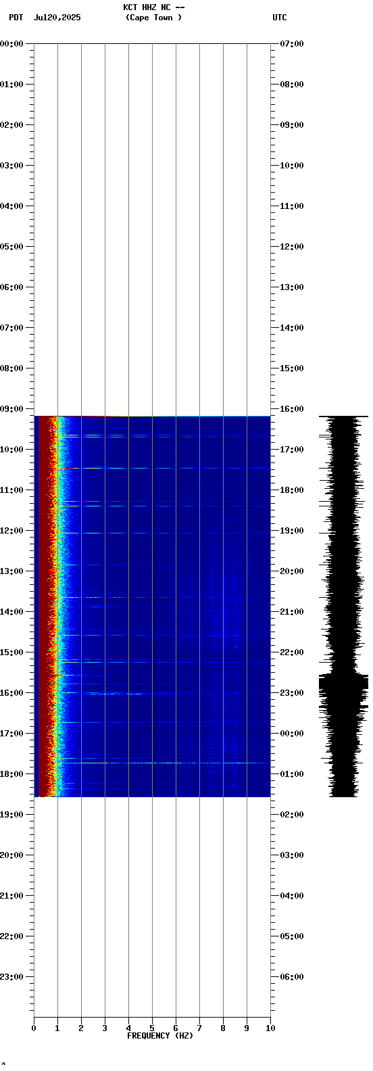
Task: Click the UTC time label '01:00'
Action: point(292,774)
